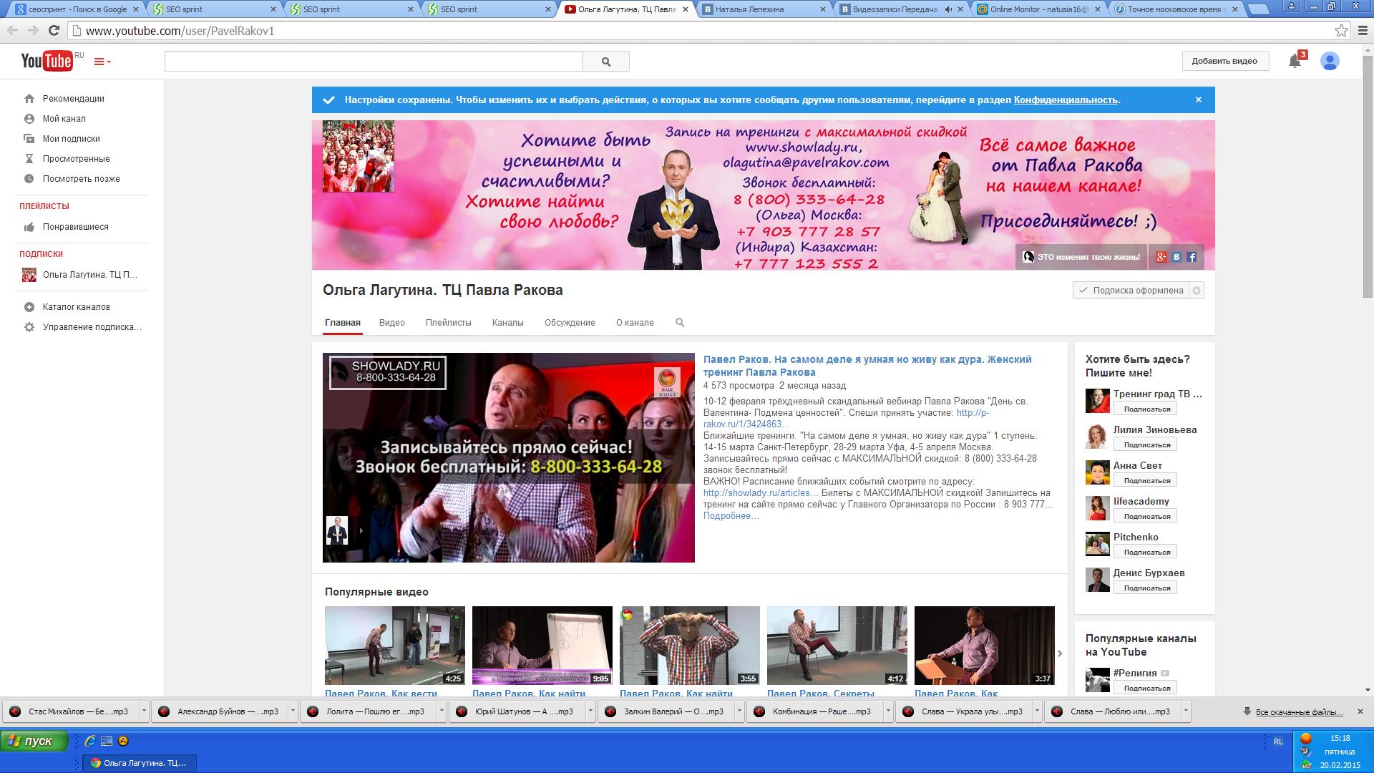Open Каталог каналов

click(x=76, y=307)
